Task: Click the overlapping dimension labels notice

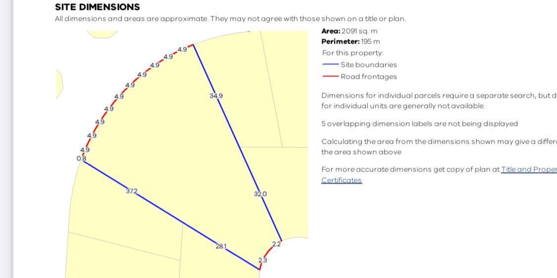Action: click(419, 123)
